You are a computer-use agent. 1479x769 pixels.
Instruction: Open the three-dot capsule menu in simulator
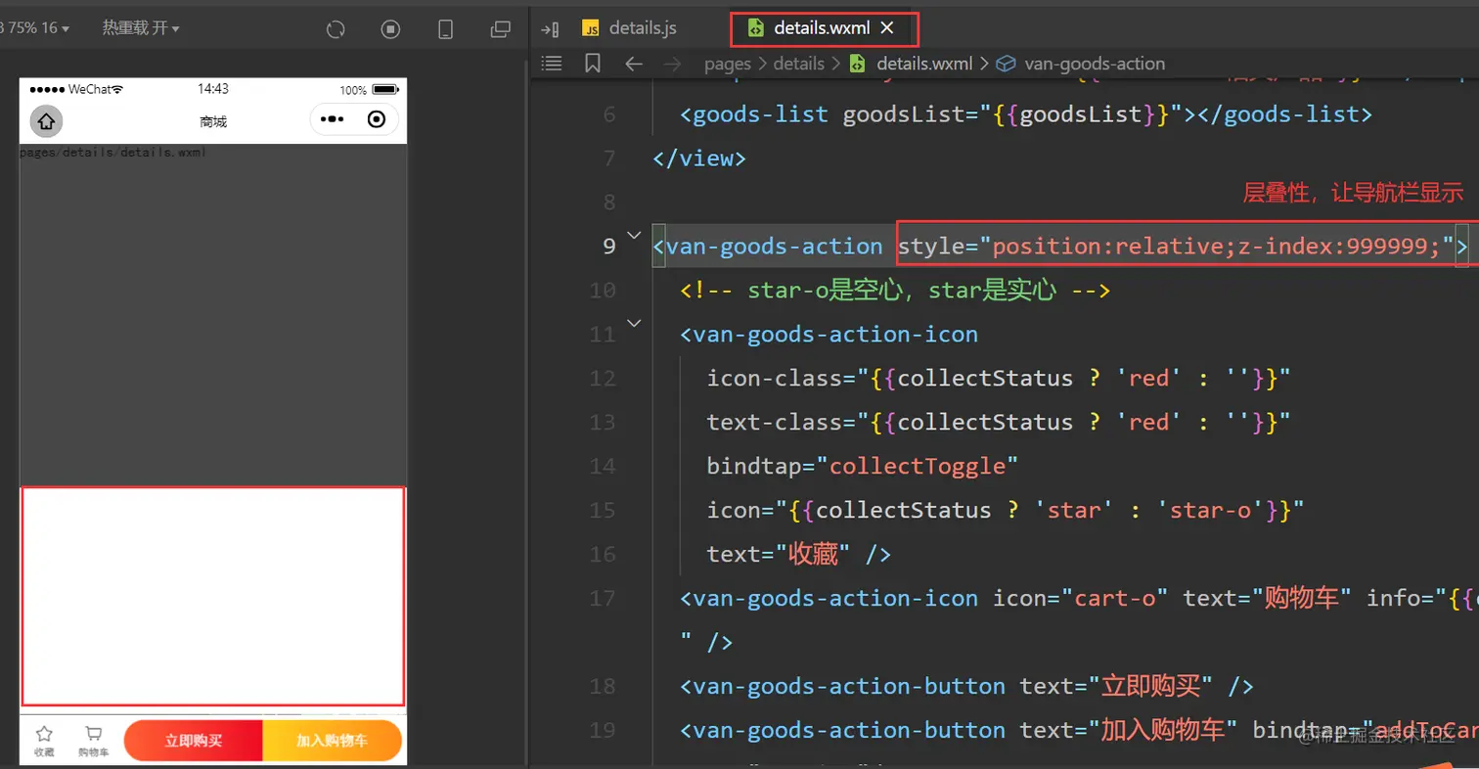(333, 119)
